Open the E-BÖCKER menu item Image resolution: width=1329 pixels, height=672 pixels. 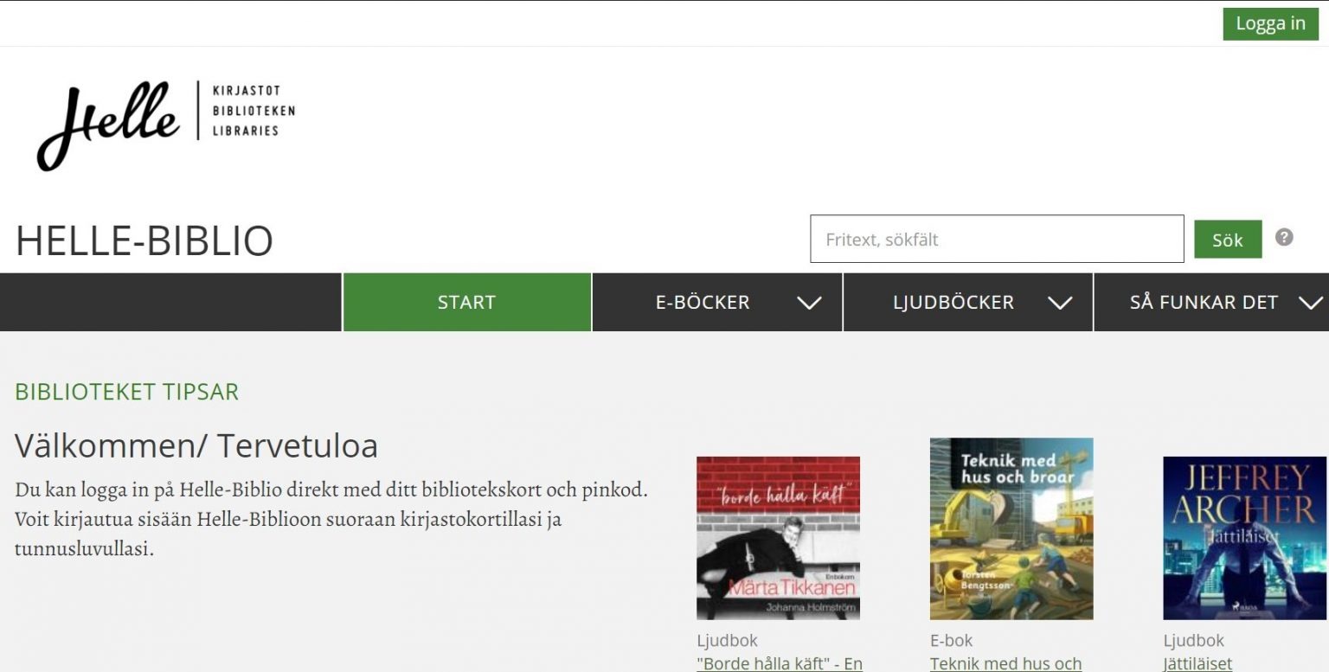(702, 302)
